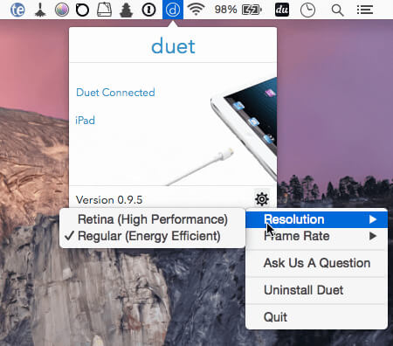
Task: Click the 1Password keyhole menu bar icon
Action: tap(148, 10)
